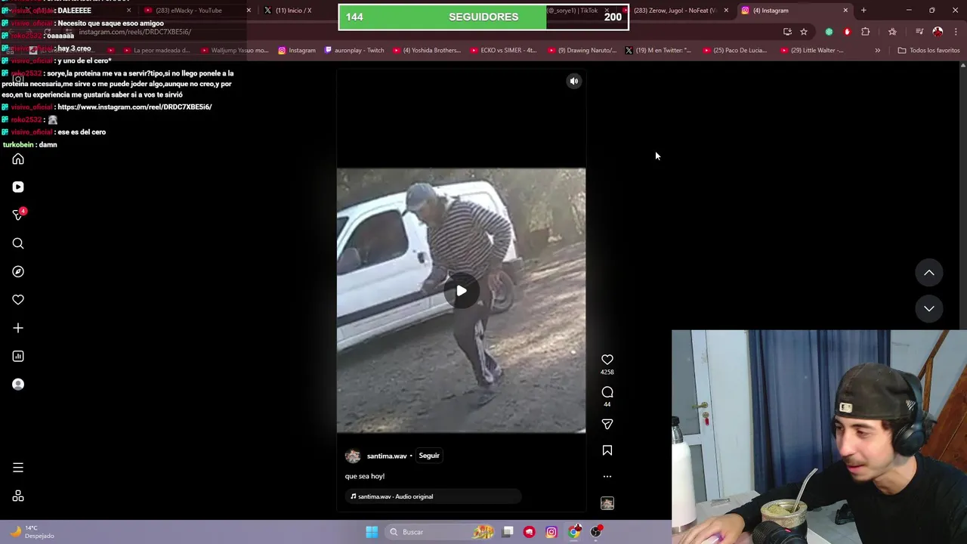Expand the bookmarks bar overflow chevron

[877, 51]
